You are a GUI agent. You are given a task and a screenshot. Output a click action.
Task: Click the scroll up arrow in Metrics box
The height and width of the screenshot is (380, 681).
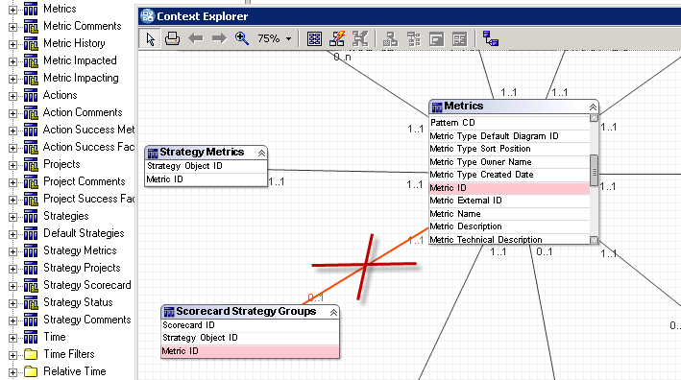[x=594, y=118]
